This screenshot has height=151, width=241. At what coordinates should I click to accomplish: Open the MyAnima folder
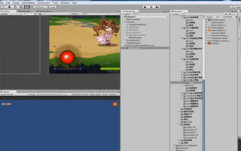pos(183,148)
